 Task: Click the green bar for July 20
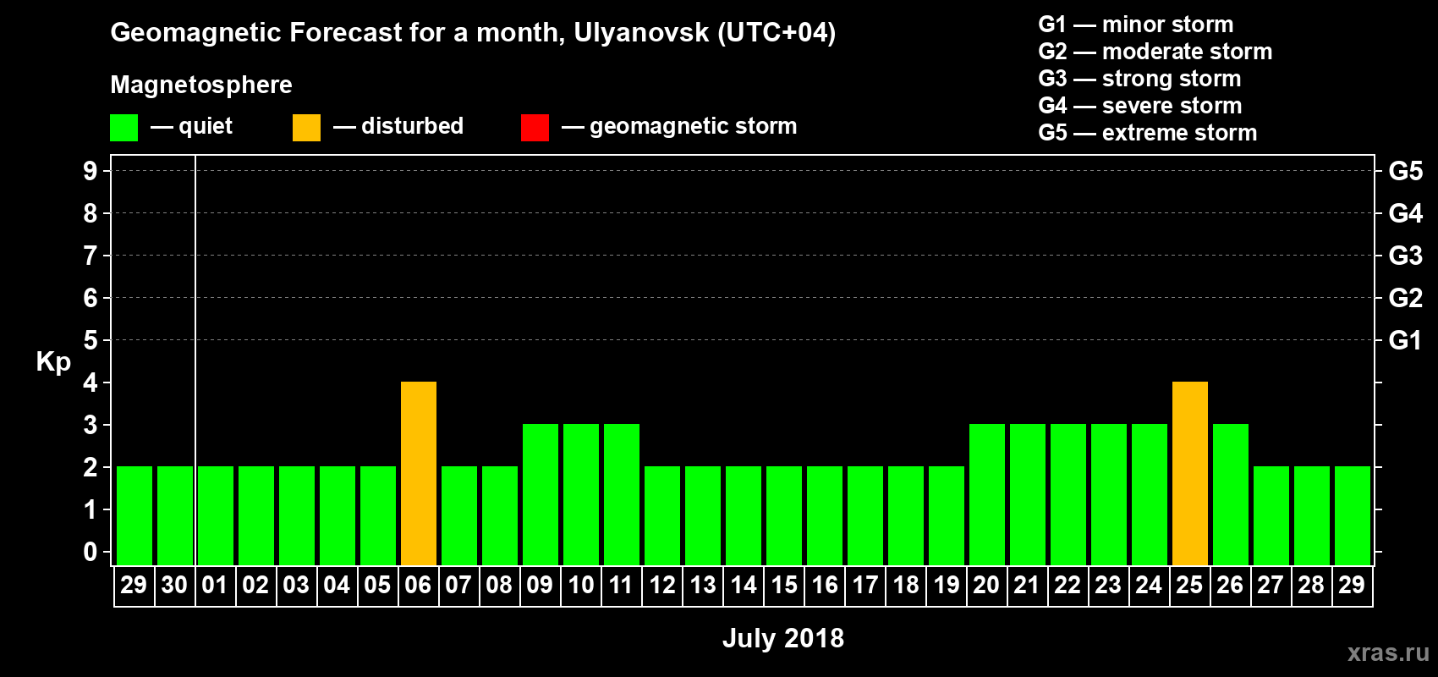987,495
